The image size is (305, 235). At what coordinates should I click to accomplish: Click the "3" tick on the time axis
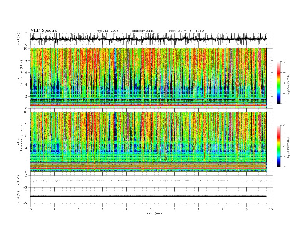point(102,209)
